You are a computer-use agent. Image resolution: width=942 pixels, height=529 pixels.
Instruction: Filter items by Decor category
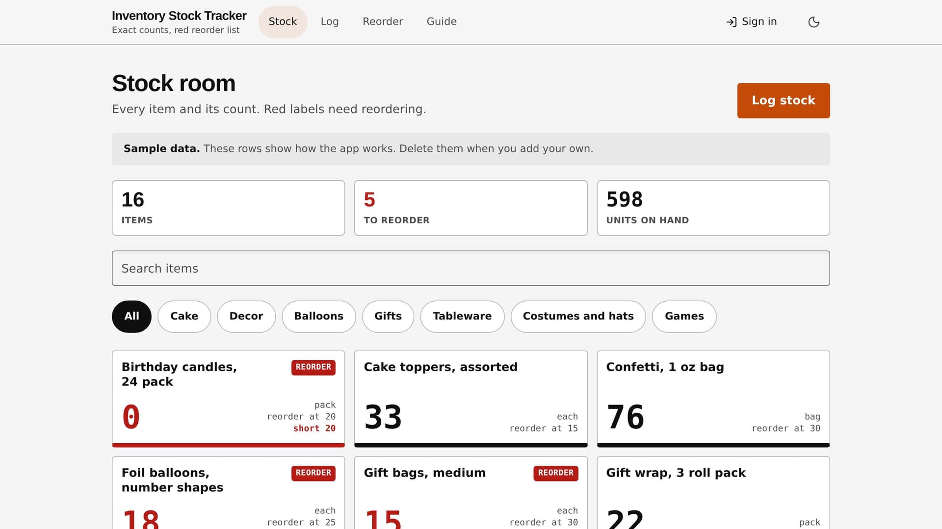click(x=246, y=316)
